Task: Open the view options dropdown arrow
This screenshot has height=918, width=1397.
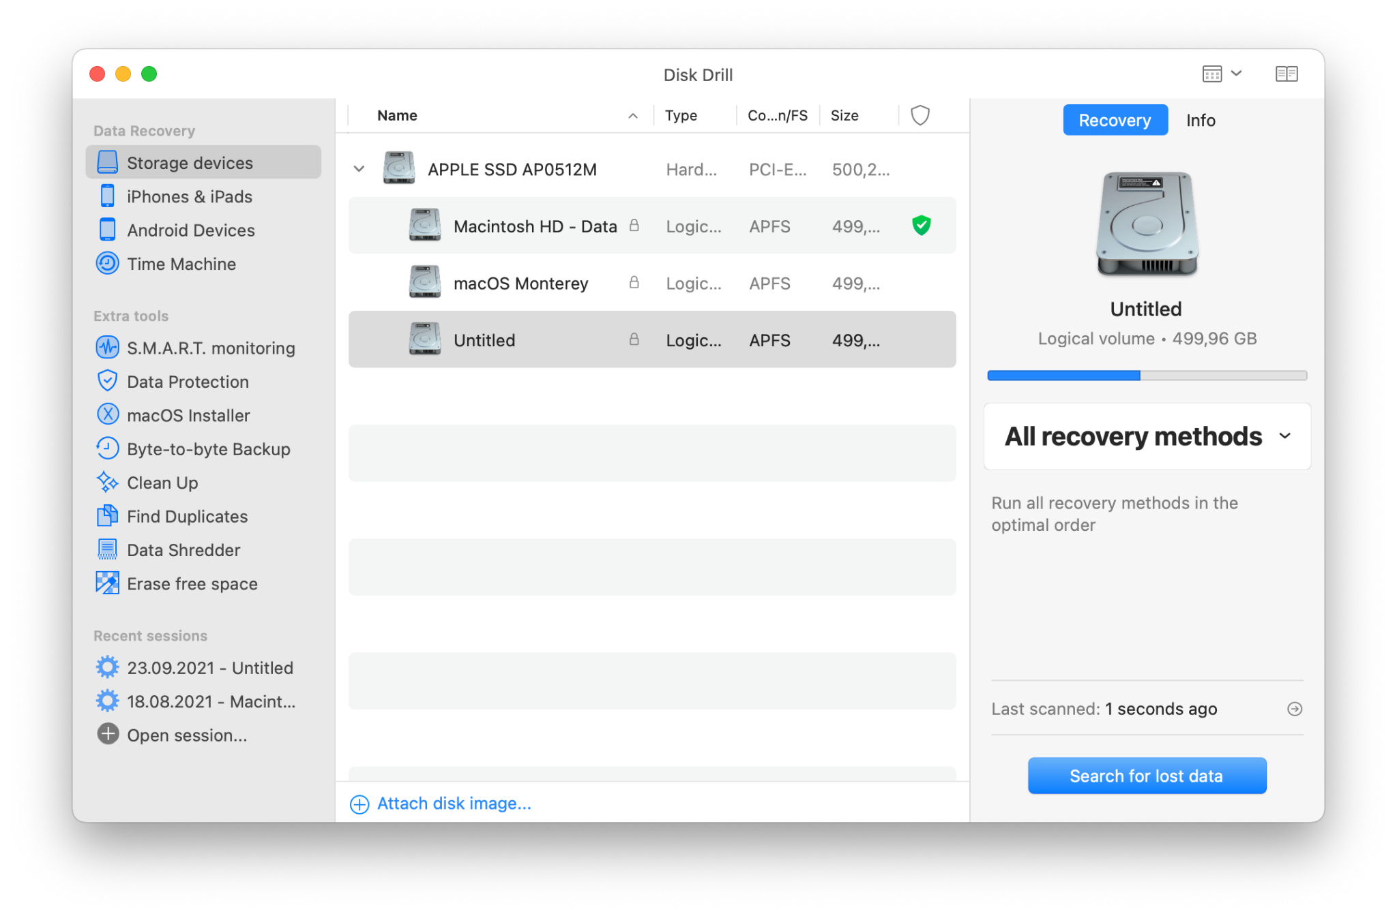Action: (x=1236, y=73)
